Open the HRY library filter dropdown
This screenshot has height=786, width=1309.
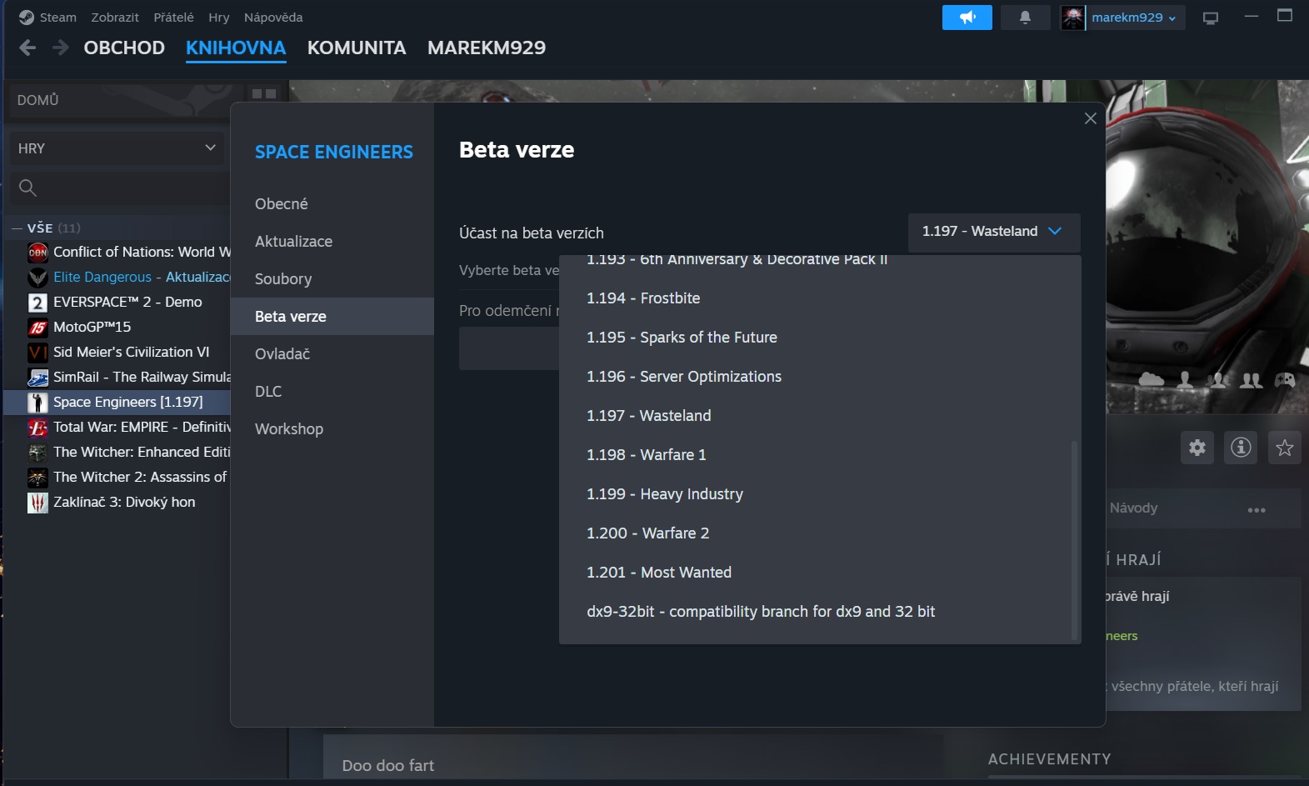(x=117, y=148)
